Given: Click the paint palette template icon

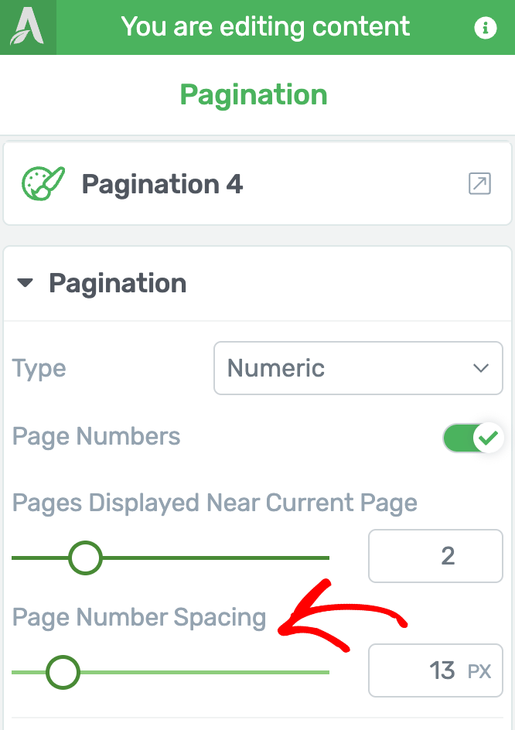Looking at the screenshot, I should pos(43,183).
